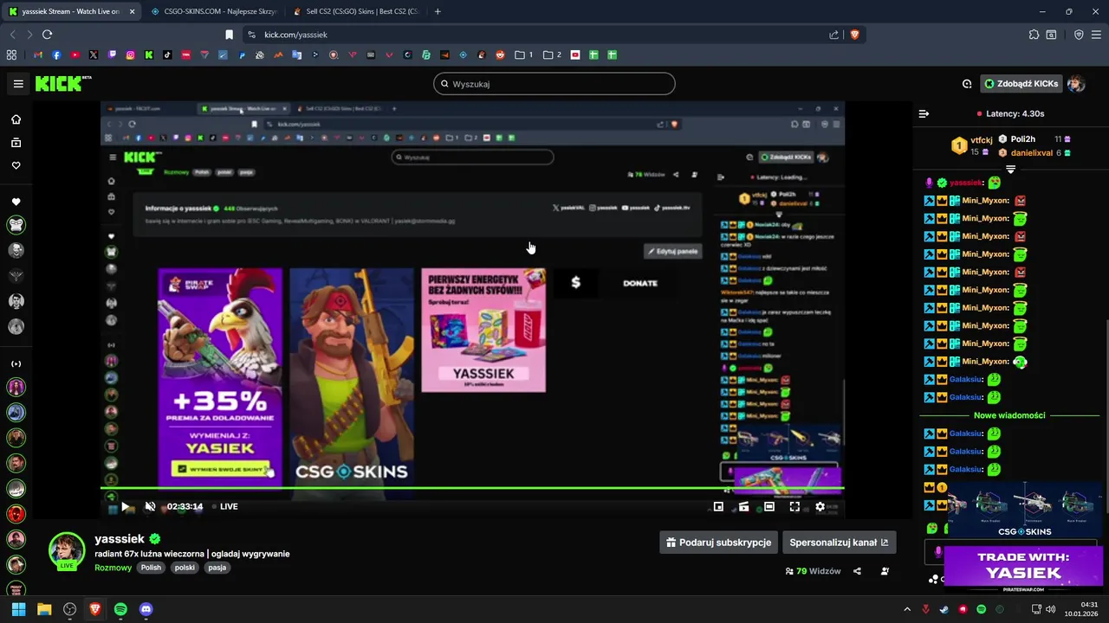1109x623 pixels.
Task: Enable picture-in-picture mode in player
Action: pyautogui.click(x=718, y=506)
